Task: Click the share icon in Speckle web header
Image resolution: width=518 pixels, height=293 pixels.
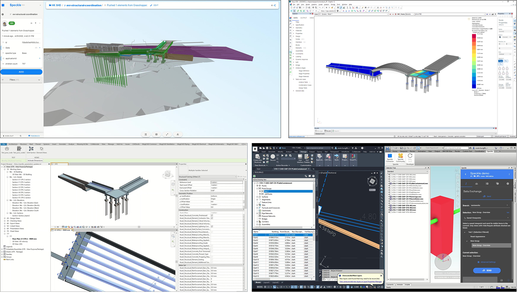Action: [x=275, y=5]
